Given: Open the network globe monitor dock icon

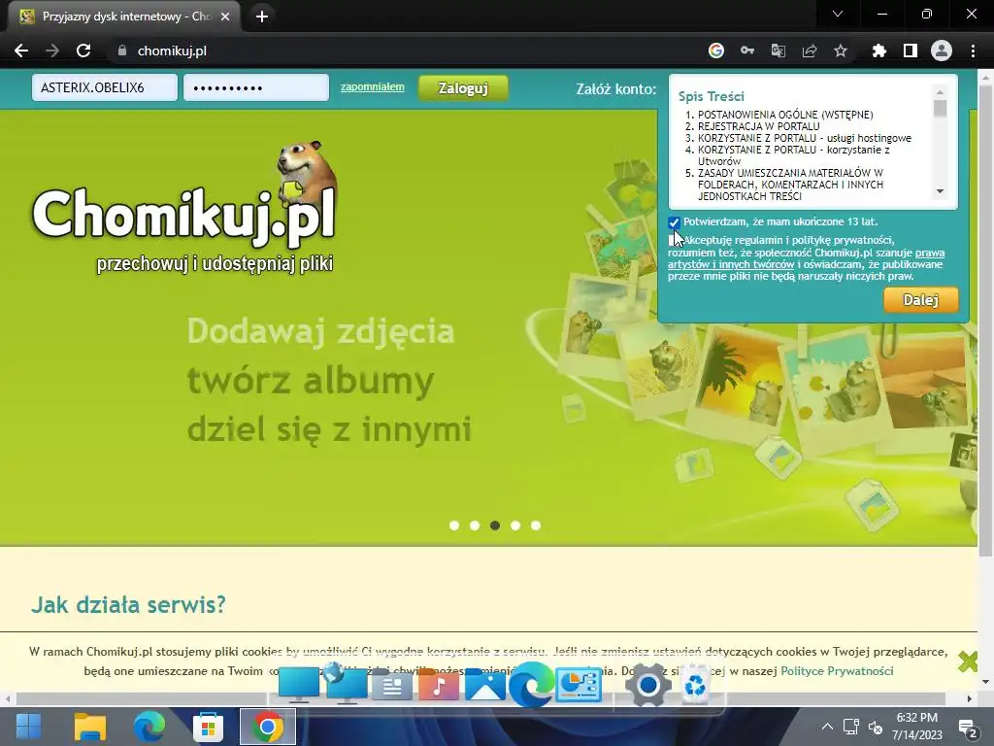Looking at the screenshot, I should (x=346, y=683).
